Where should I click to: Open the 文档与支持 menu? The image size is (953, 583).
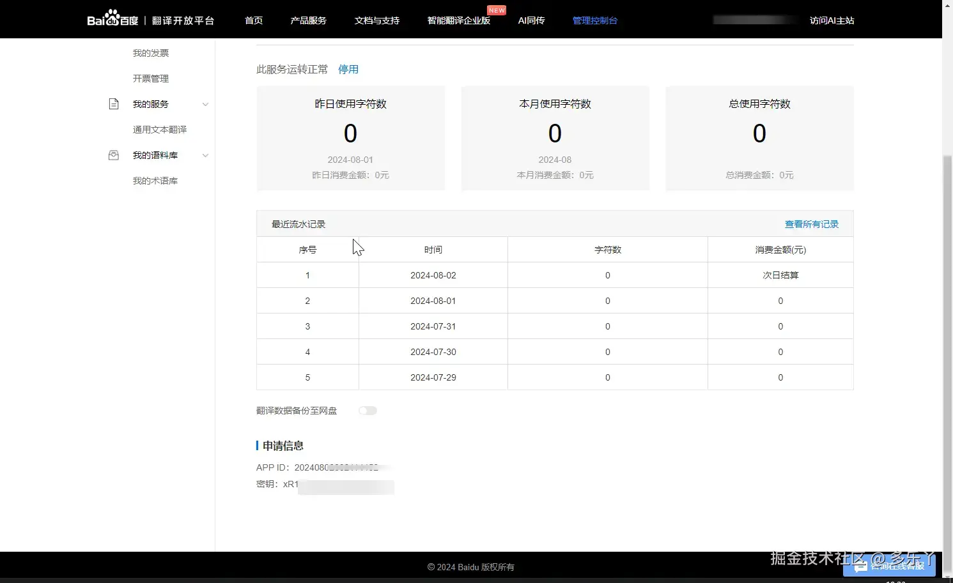[377, 20]
